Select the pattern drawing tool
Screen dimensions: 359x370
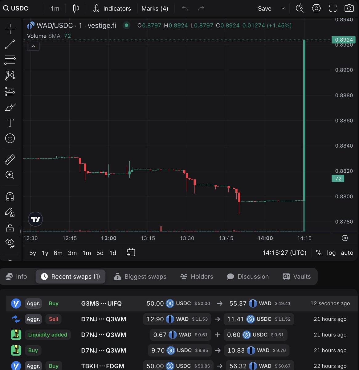(10, 75)
